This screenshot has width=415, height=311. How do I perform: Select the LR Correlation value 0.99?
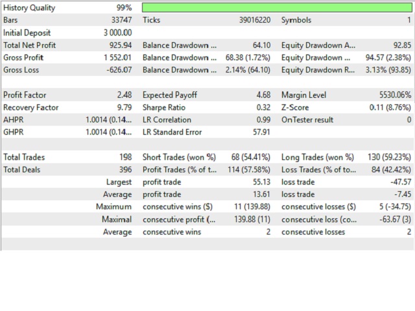(263, 120)
